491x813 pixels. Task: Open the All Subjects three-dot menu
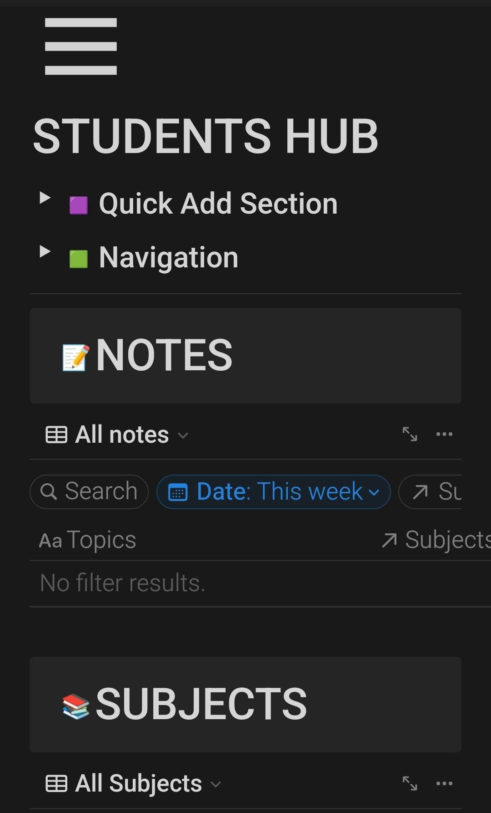[444, 783]
